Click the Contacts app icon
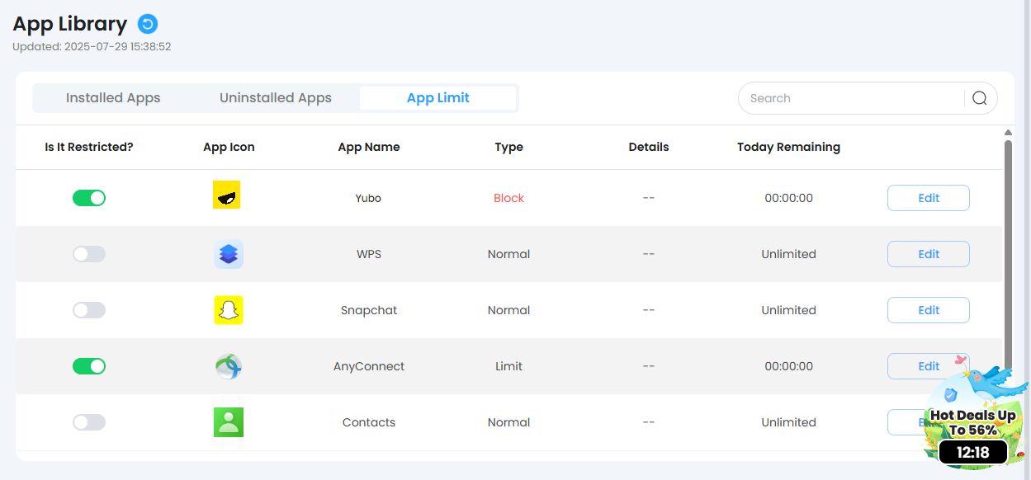Viewport: 1031px width, 480px height. 229,422
